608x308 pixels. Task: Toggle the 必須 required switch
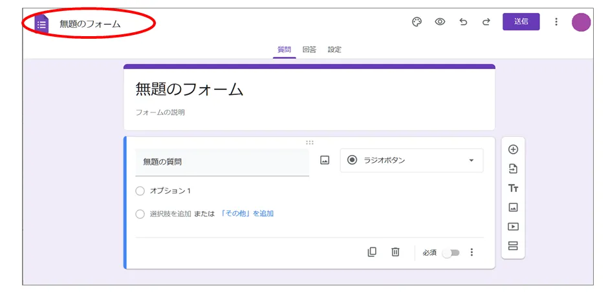click(x=450, y=253)
